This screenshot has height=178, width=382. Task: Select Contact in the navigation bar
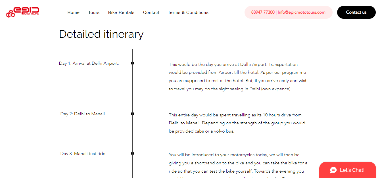(151, 12)
